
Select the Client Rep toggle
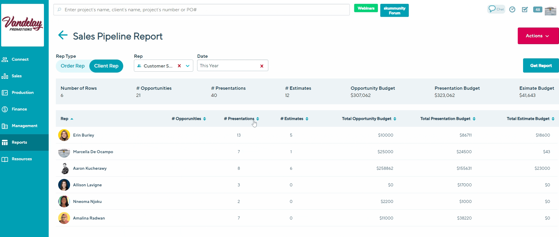pyautogui.click(x=106, y=66)
